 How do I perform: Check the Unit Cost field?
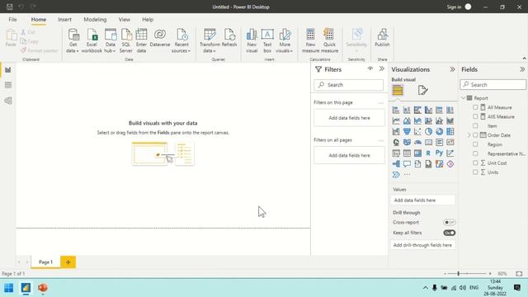point(475,163)
